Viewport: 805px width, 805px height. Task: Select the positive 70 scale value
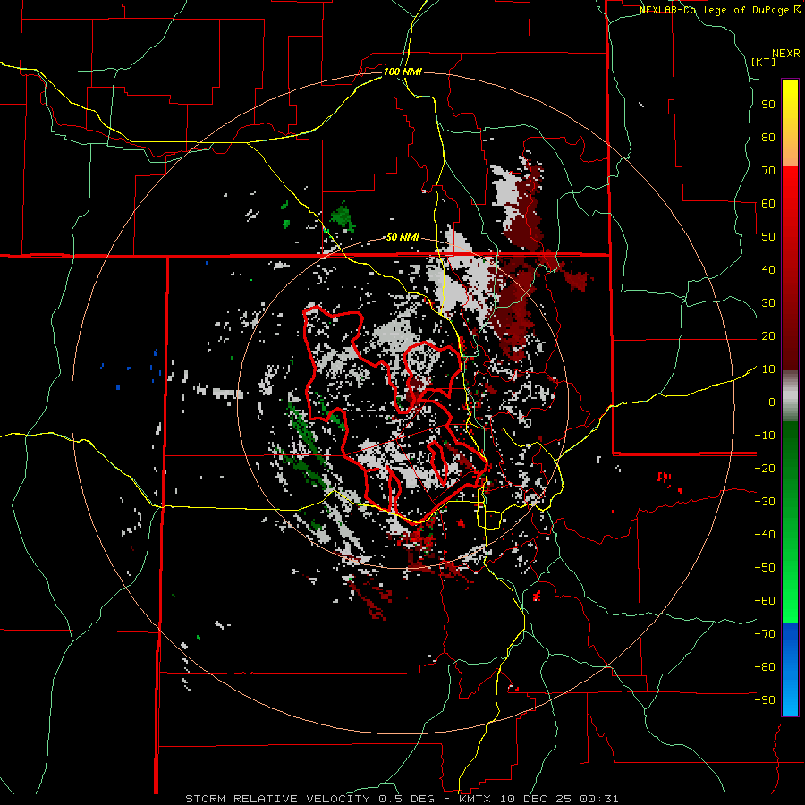[768, 171]
